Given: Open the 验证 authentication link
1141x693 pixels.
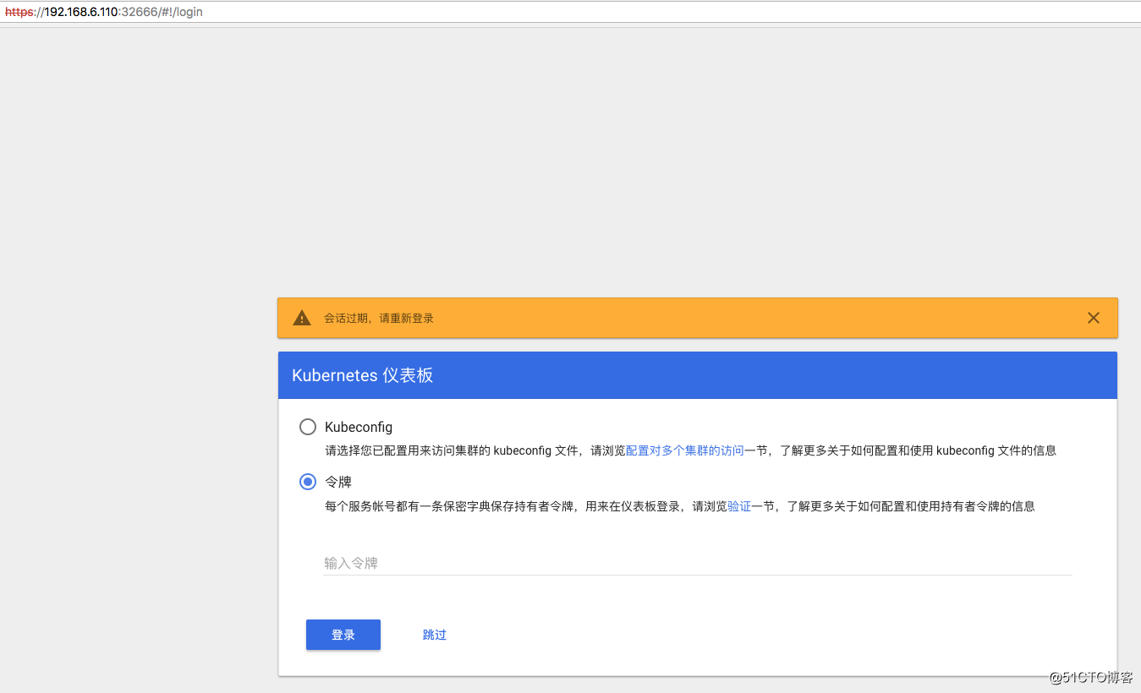Looking at the screenshot, I should (x=739, y=506).
